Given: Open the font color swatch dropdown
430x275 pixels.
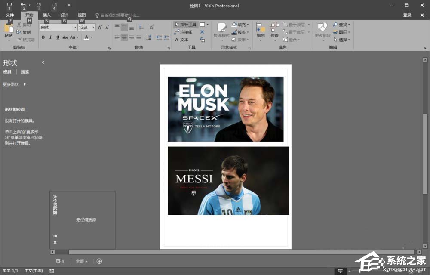Looking at the screenshot, I should pos(92,37).
